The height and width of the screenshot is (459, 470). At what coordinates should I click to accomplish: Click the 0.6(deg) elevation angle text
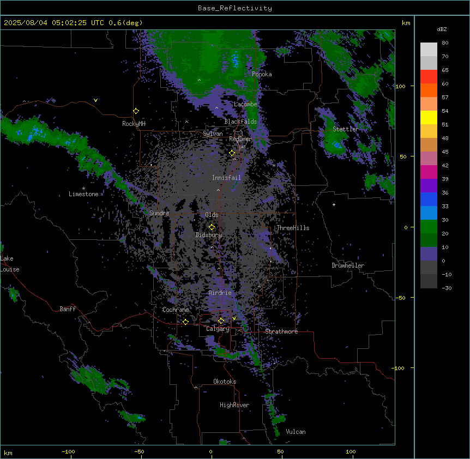(125, 23)
